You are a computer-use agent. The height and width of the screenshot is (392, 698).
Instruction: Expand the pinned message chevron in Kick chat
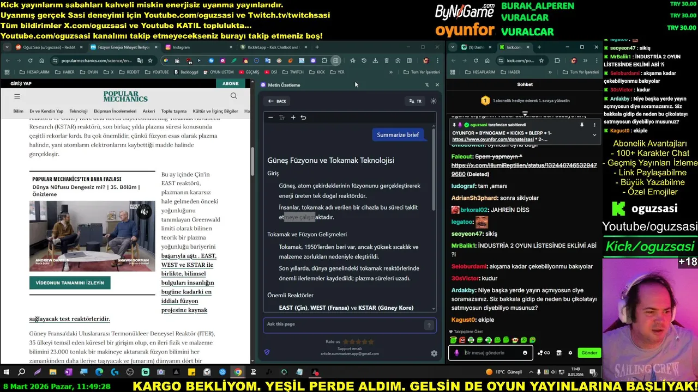click(594, 134)
